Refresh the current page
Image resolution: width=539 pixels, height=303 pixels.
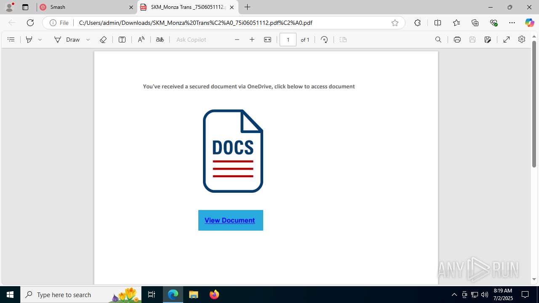click(x=30, y=23)
